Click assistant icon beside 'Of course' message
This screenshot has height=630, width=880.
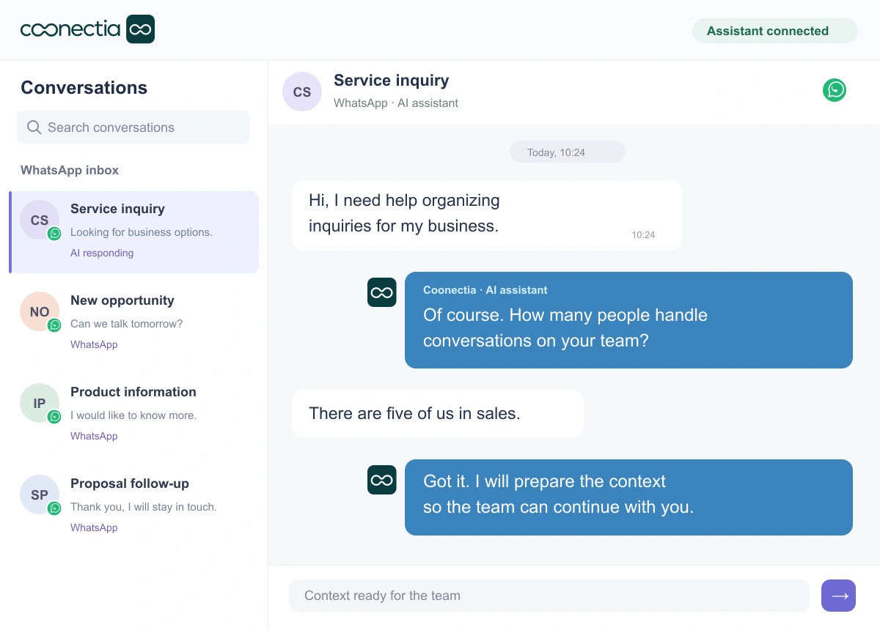tap(382, 292)
